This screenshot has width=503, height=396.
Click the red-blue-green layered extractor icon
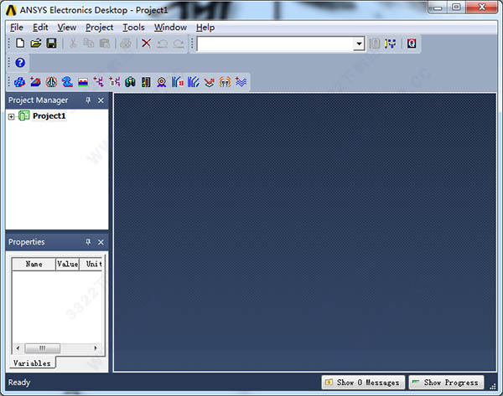tap(83, 82)
